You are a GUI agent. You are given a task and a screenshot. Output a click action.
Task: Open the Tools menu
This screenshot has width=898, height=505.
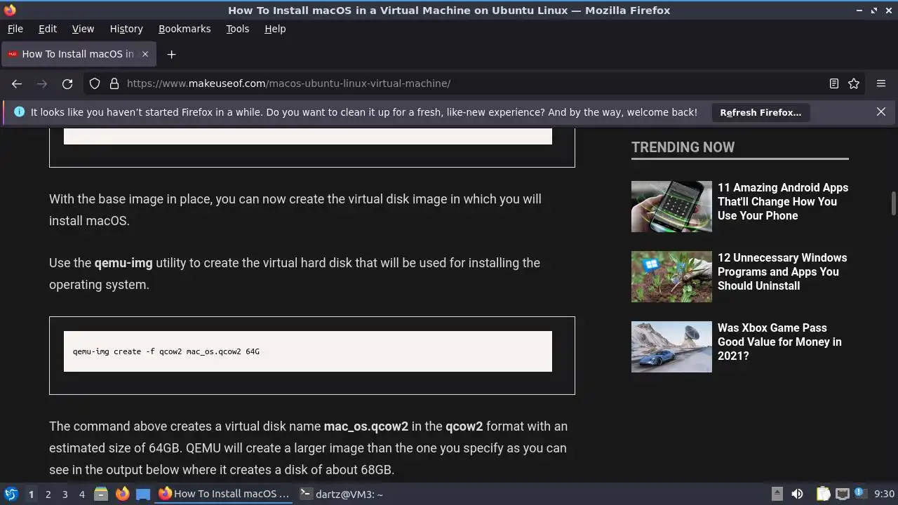click(237, 29)
